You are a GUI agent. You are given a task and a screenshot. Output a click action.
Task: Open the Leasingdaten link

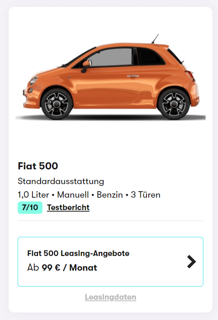110,297
